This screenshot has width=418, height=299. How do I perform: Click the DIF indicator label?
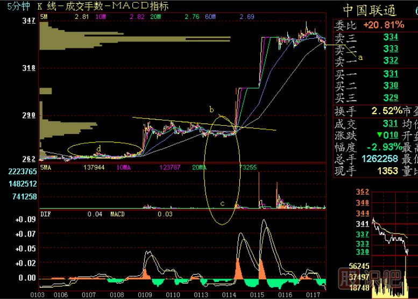coord(47,214)
